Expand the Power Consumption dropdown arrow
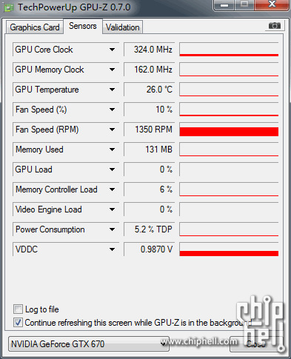This screenshot has height=359, width=291. (x=112, y=229)
